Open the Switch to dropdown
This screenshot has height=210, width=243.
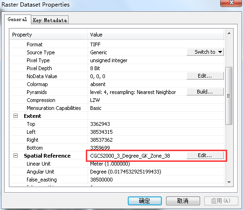tap(205, 52)
